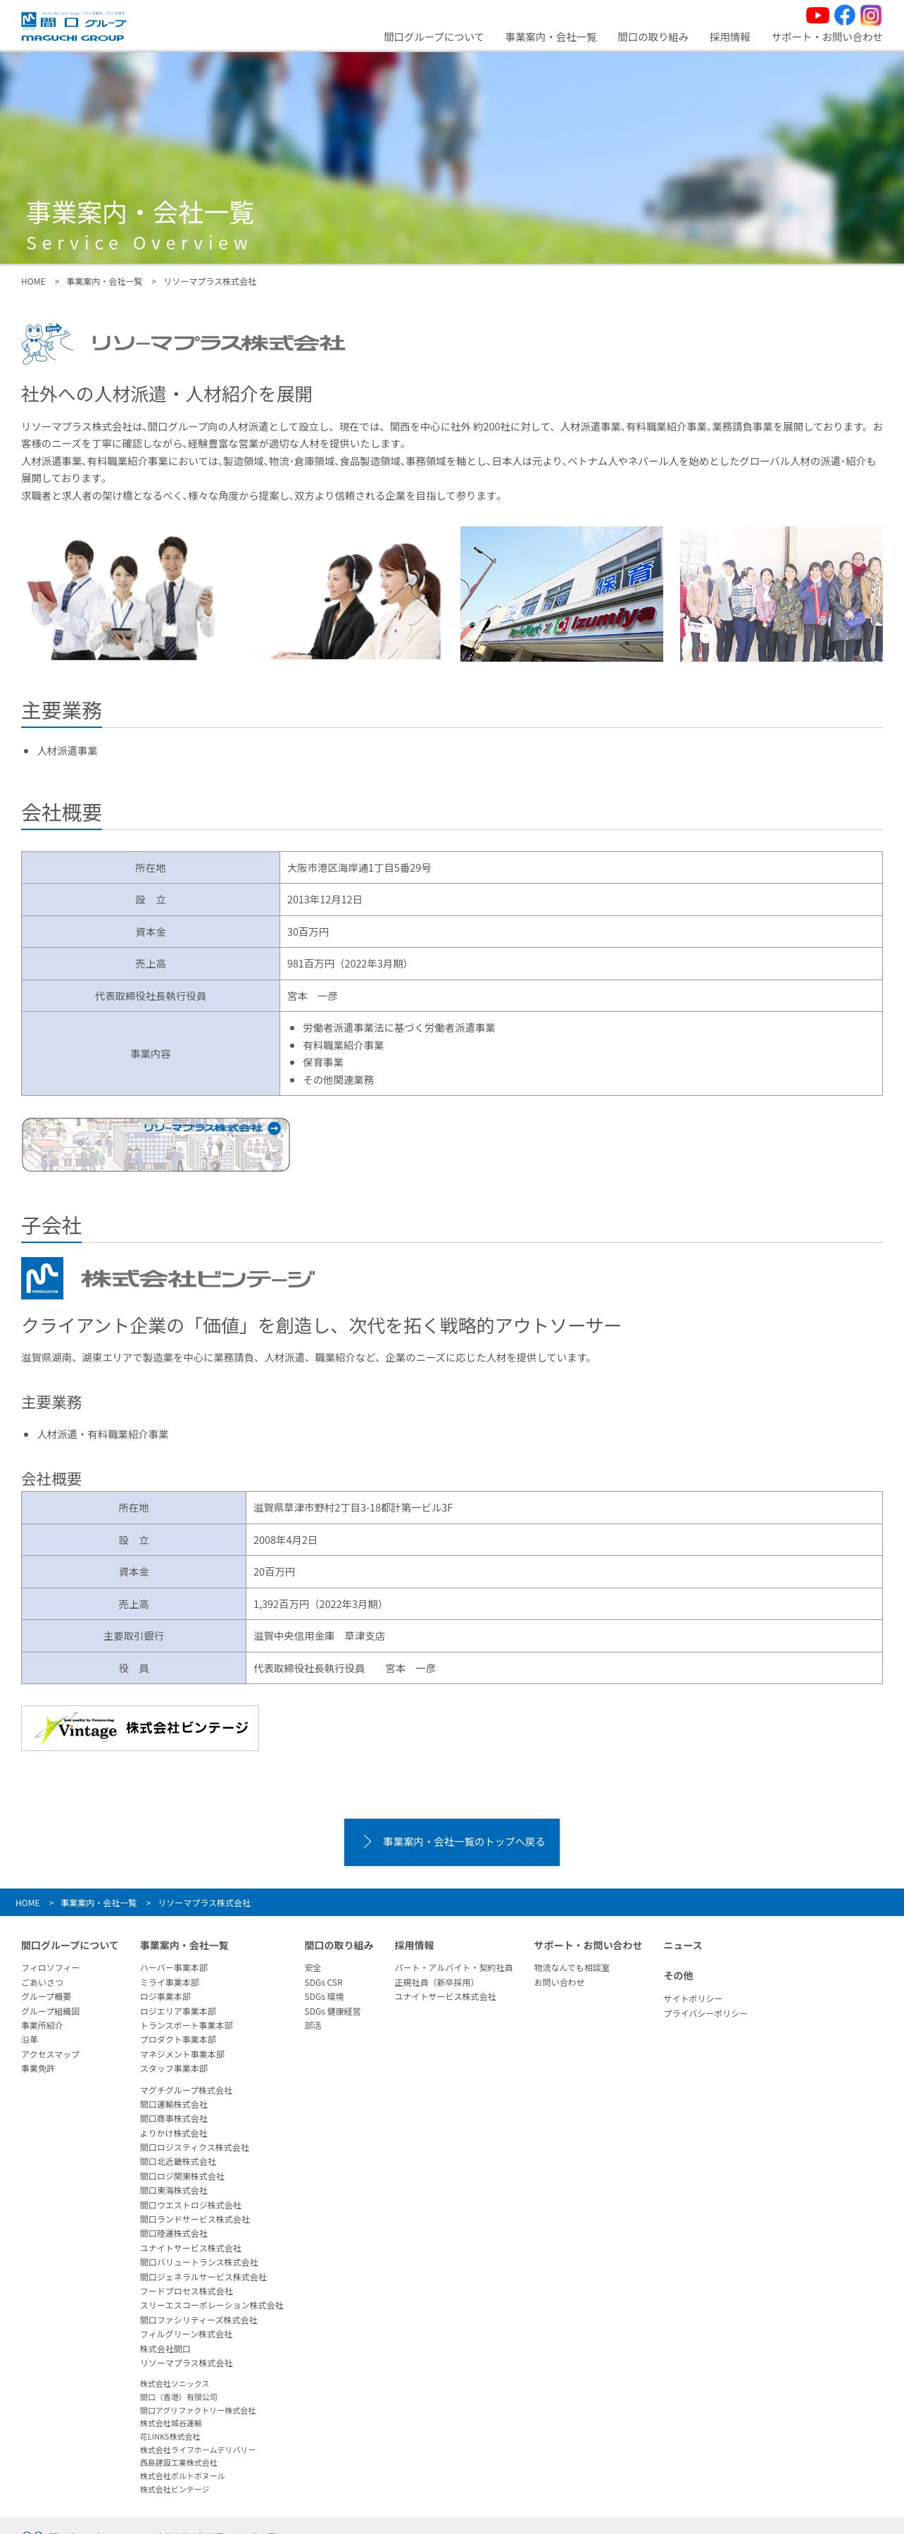This screenshot has height=2534, width=904.
Task: Open footer link SDGs 健康経営
Action: tap(332, 2012)
